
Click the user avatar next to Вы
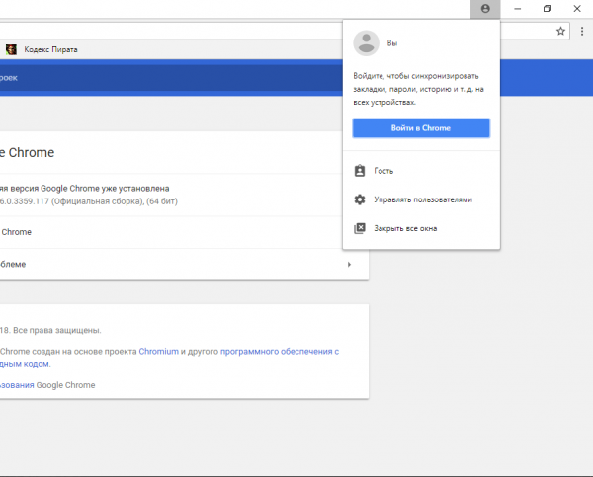[x=367, y=42]
